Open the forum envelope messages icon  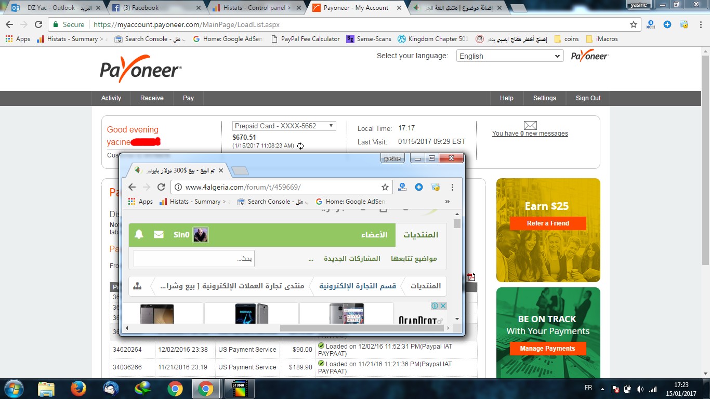coord(159,235)
